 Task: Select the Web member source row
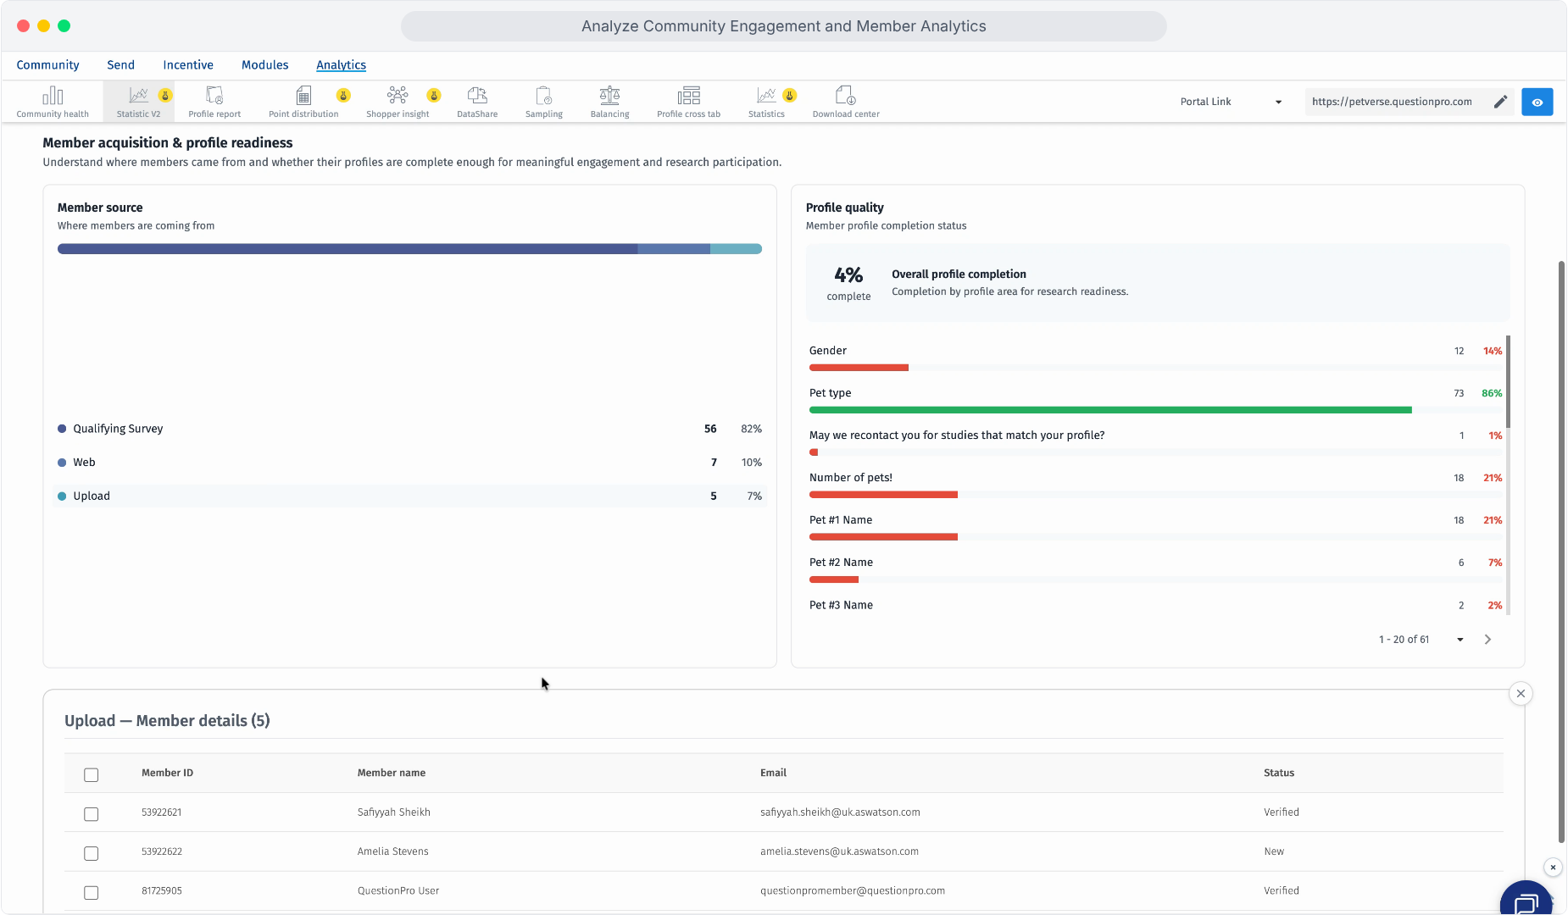(x=409, y=463)
